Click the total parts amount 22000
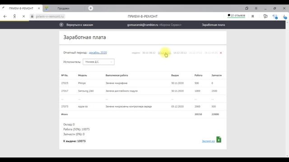The width and height of the screenshot is (289, 162). (215, 114)
